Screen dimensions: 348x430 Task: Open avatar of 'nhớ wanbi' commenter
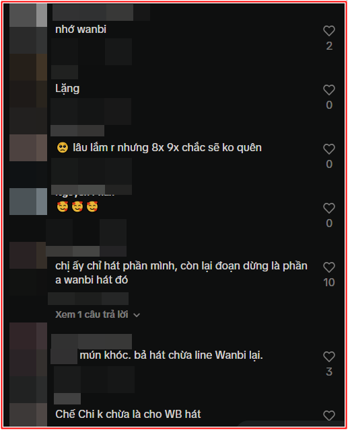[x=28, y=15]
